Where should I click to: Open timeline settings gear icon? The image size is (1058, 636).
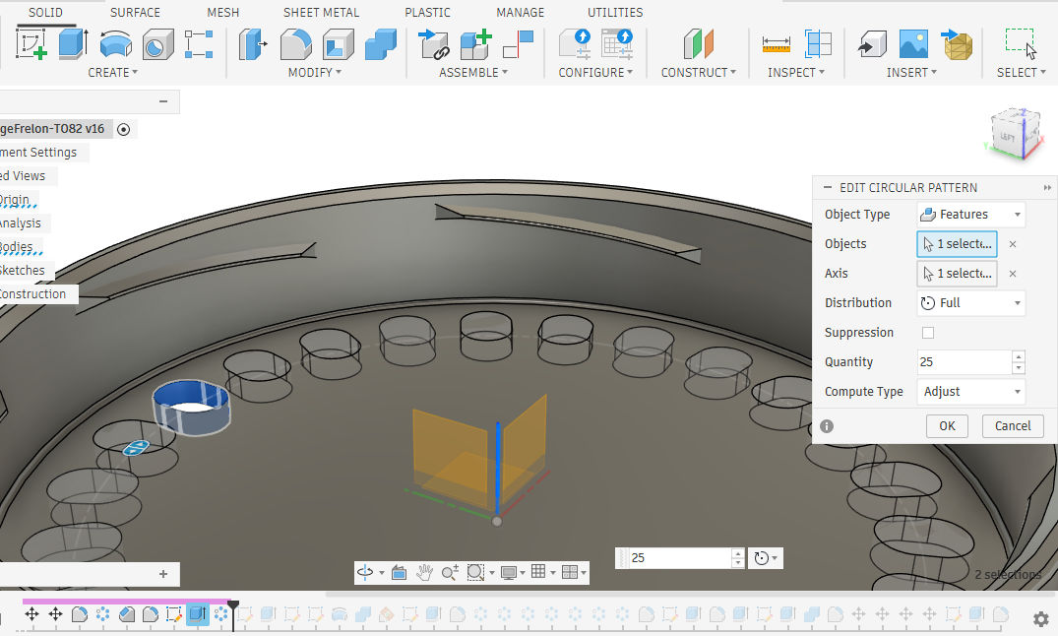(1040, 618)
